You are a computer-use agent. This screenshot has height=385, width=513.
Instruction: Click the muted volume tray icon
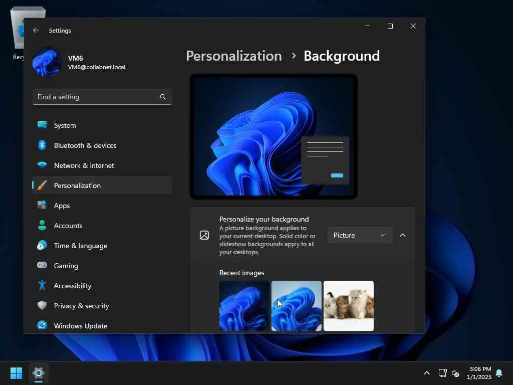455,373
